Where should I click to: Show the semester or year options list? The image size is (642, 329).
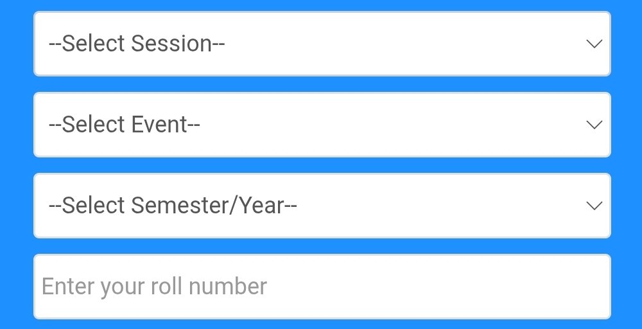[x=322, y=206]
